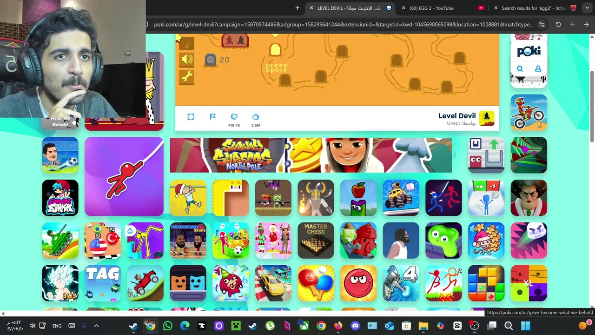
Task: Open the green tank game tile
Action: (60, 241)
